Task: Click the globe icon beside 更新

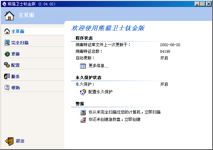Action: click(7, 54)
